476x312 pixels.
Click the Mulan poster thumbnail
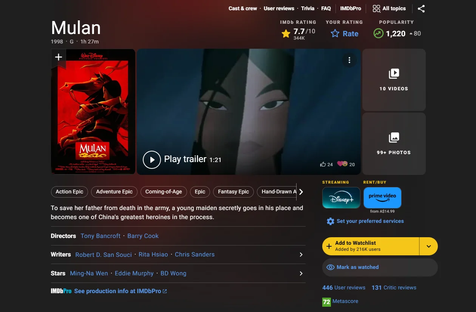[92, 111]
